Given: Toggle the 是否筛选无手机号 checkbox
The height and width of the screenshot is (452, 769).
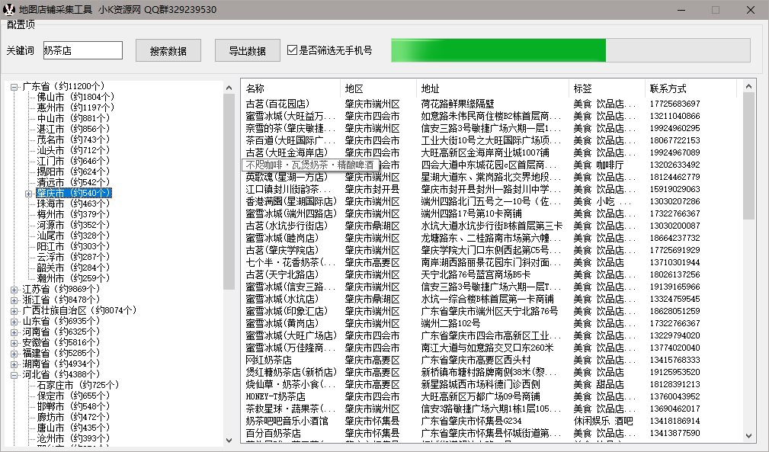Looking at the screenshot, I should tap(292, 50).
